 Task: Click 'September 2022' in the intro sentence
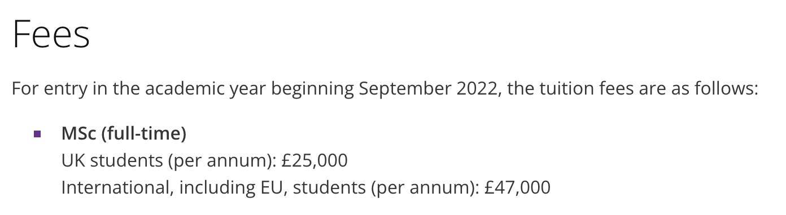point(428,89)
